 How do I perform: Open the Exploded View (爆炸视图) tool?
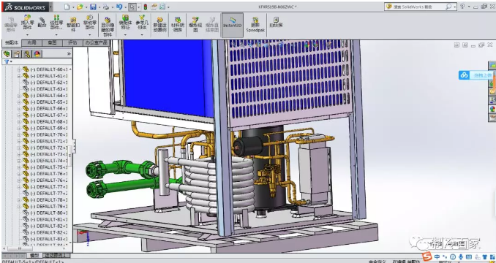(x=195, y=24)
